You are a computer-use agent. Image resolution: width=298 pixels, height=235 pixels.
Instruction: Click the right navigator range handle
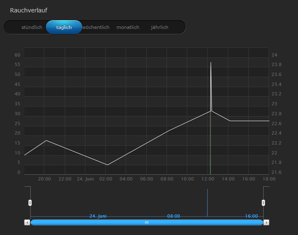click(x=263, y=203)
